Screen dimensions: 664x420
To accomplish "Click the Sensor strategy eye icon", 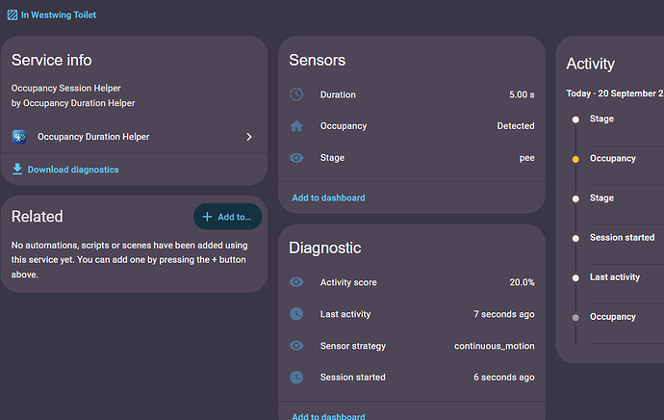I will [x=296, y=346].
